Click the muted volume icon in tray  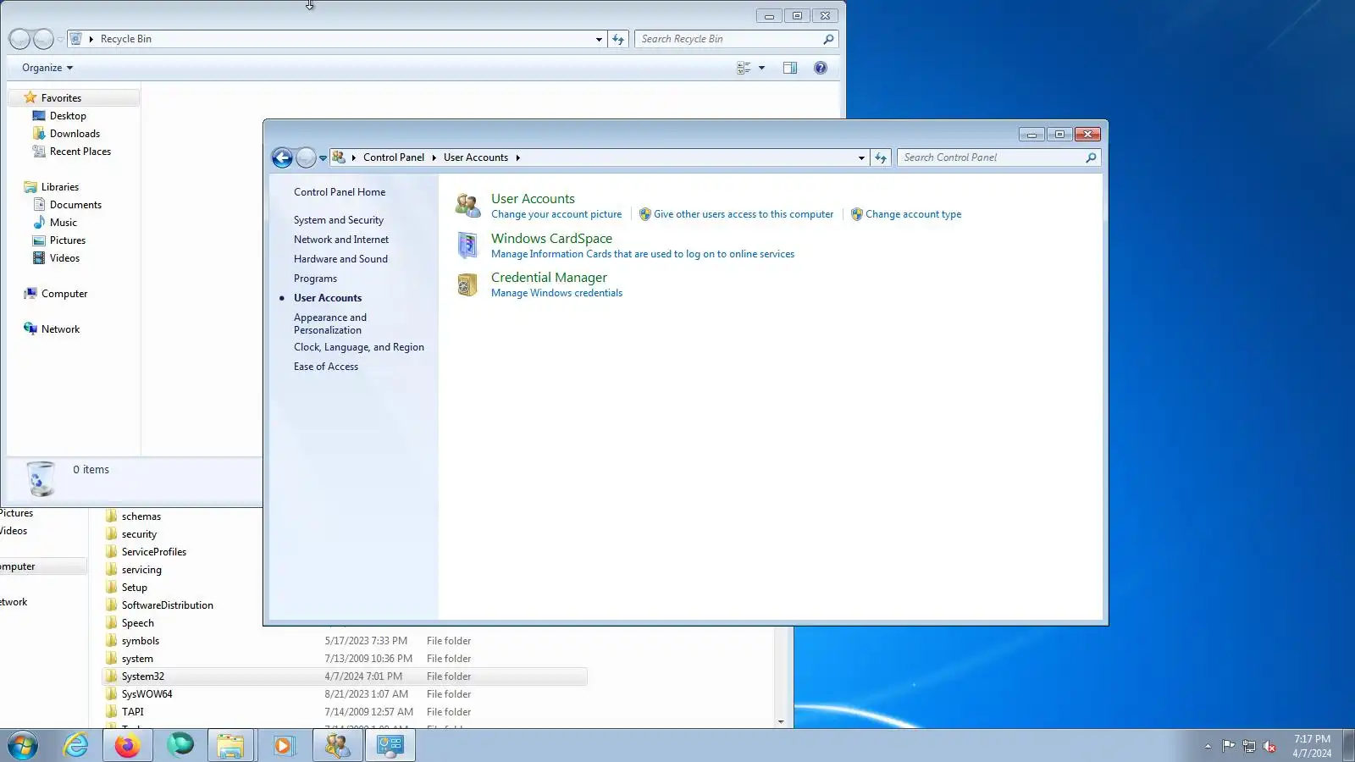pos(1269,746)
